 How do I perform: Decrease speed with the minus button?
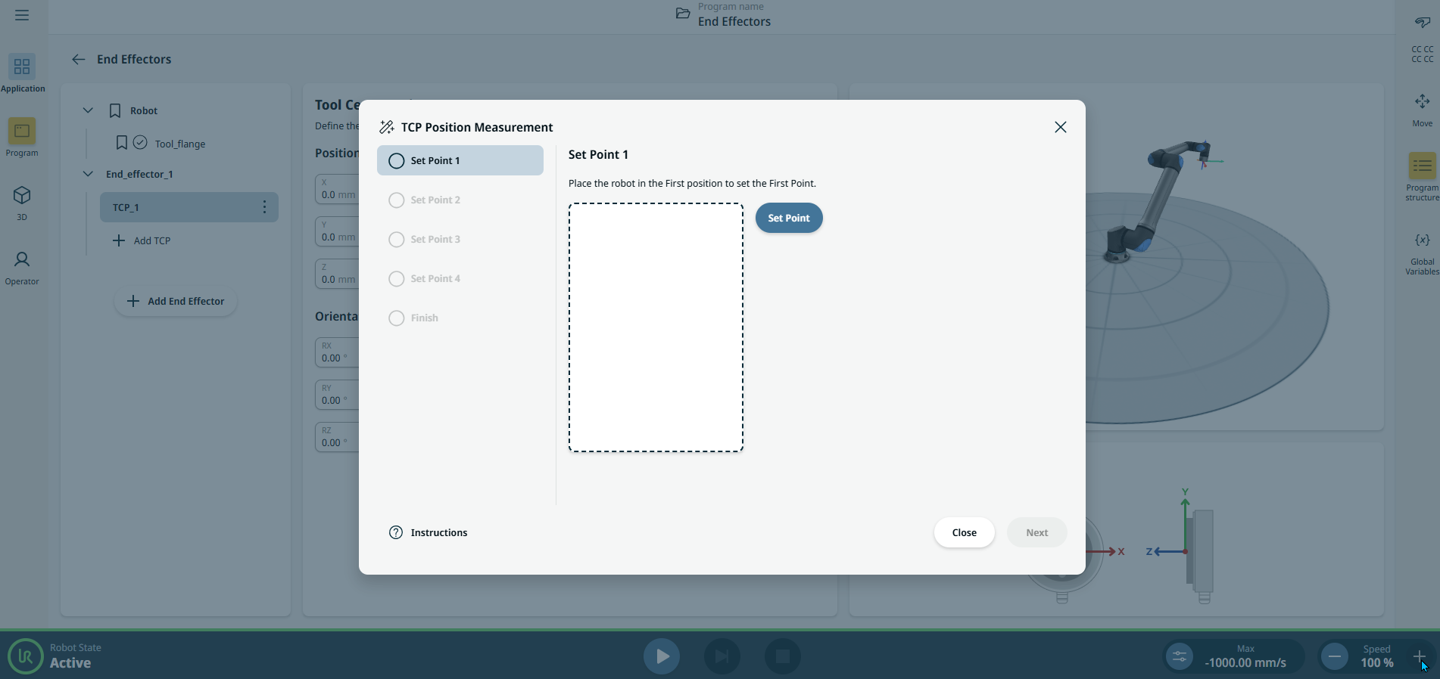(x=1335, y=656)
